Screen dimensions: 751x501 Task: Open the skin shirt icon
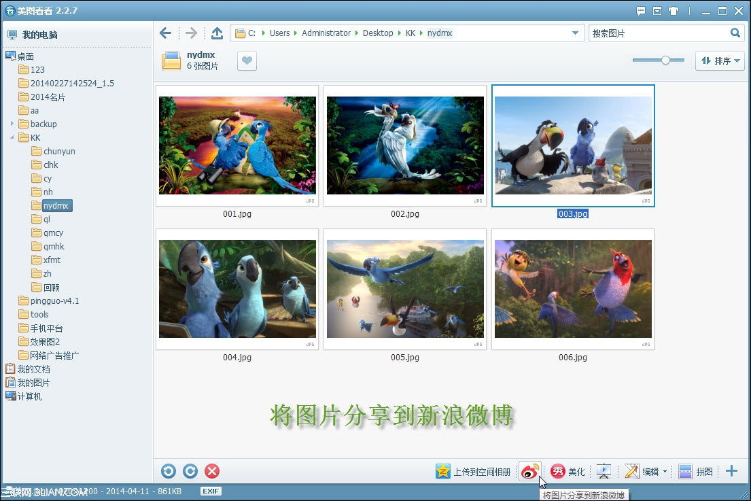tap(674, 11)
